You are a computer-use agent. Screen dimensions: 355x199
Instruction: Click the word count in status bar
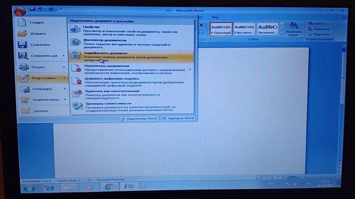68,181
